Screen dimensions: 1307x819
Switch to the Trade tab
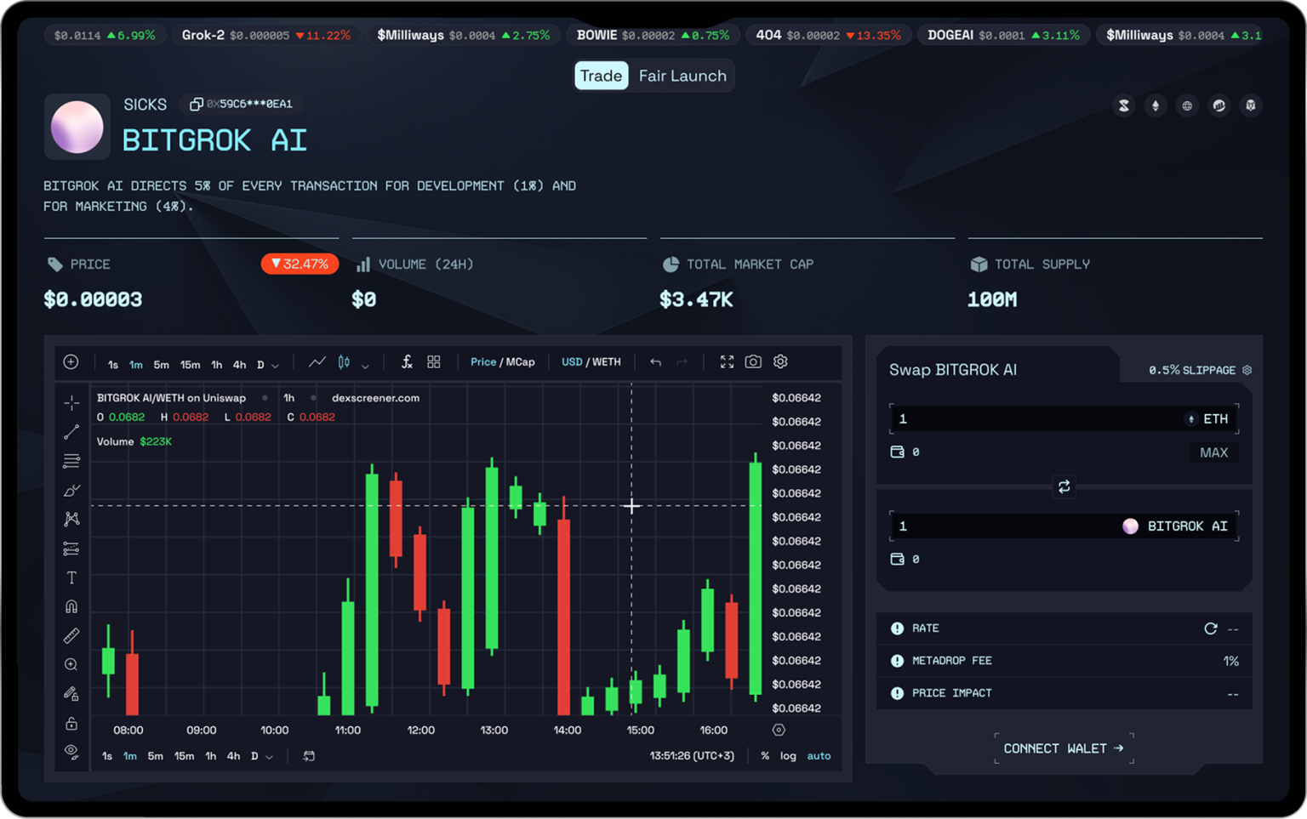(601, 76)
